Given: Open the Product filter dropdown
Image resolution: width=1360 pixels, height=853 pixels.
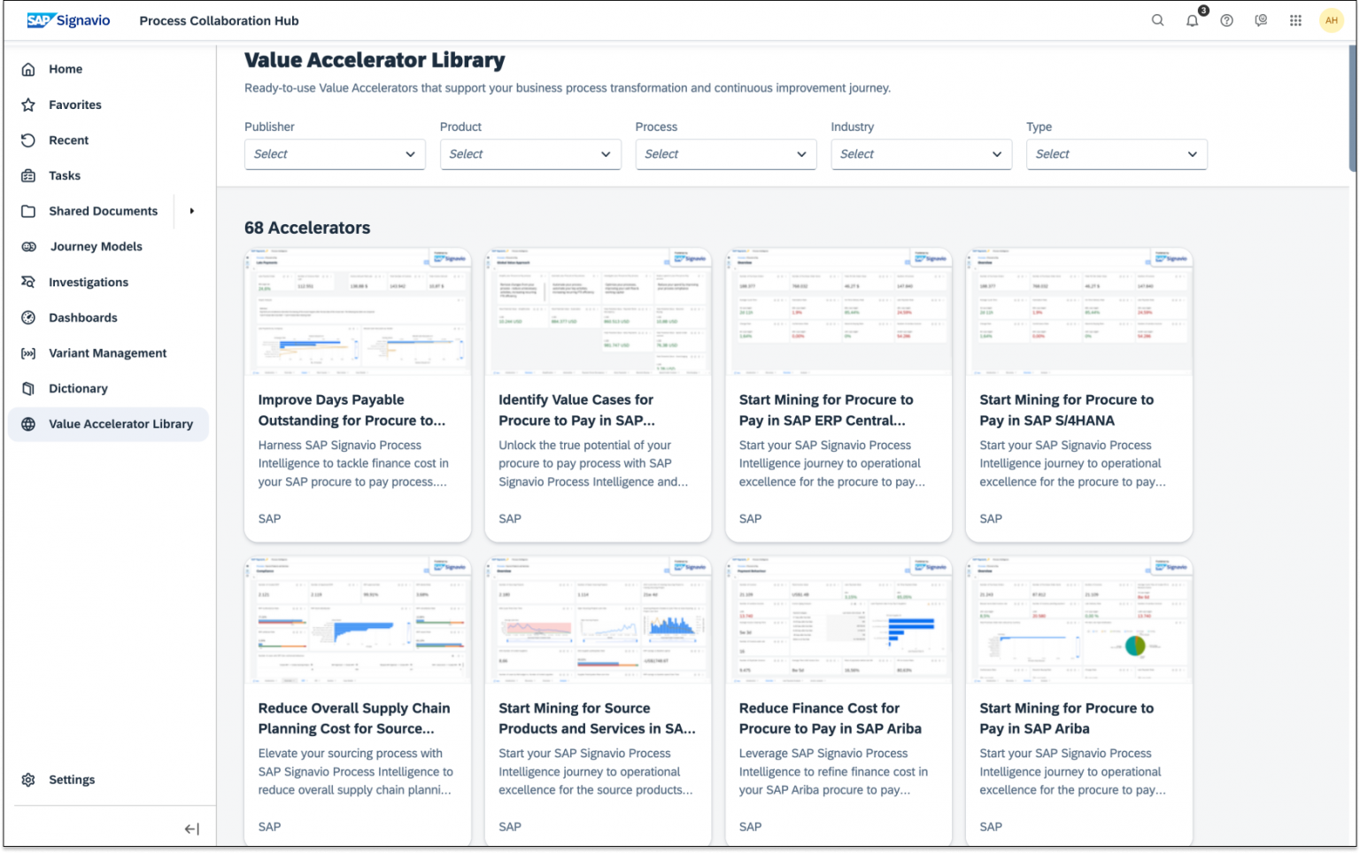Looking at the screenshot, I should (x=529, y=154).
